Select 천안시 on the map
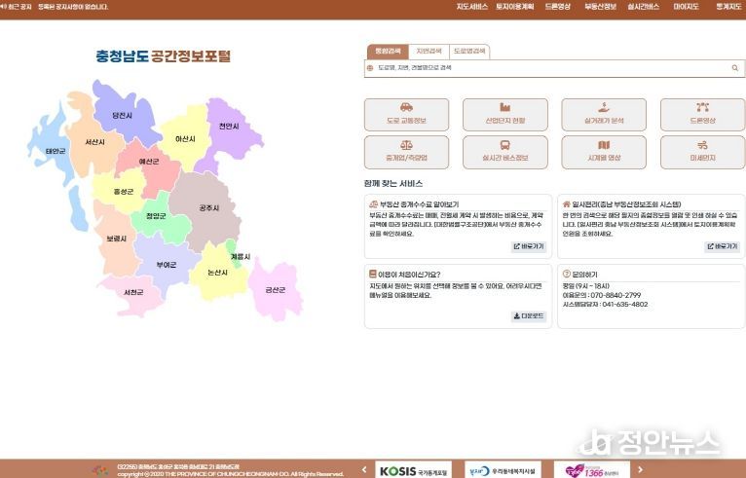The image size is (746, 478). (x=228, y=127)
